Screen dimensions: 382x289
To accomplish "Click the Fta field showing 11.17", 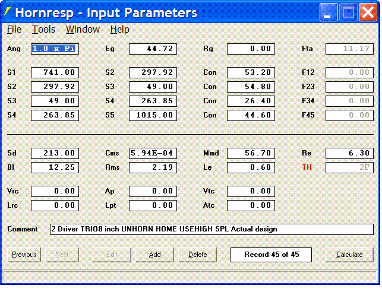I will coord(349,49).
